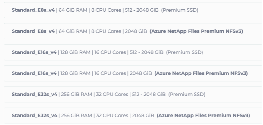Click the NetApp Files Premium NFSv3 label for E32s_v4
The height and width of the screenshot is (125, 263).
(x=203, y=116)
